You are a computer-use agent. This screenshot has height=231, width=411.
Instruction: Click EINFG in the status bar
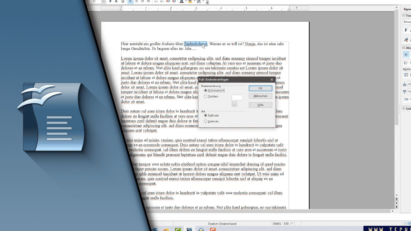coord(277,224)
